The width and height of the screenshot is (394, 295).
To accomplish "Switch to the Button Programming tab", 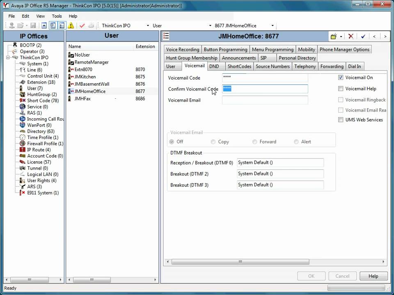I will pyautogui.click(x=225, y=50).
